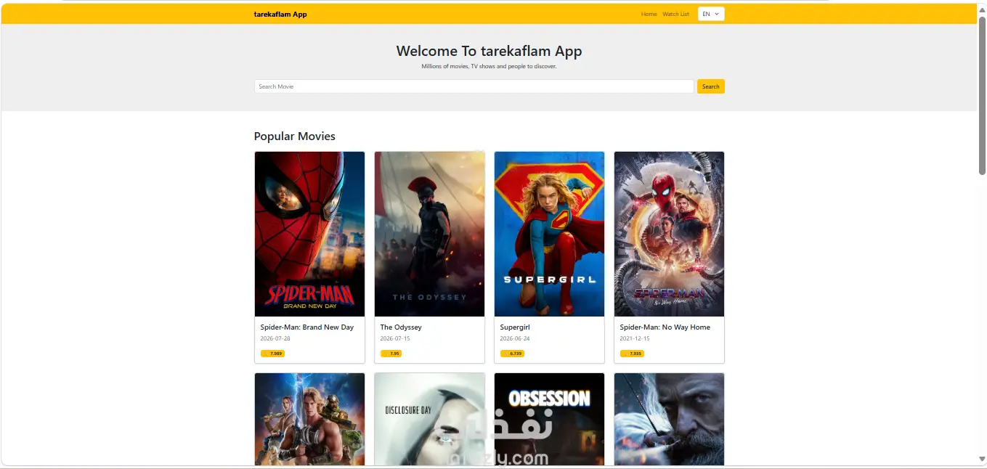Click the yellow Search button
987x469 pixels.
[711, 86]
